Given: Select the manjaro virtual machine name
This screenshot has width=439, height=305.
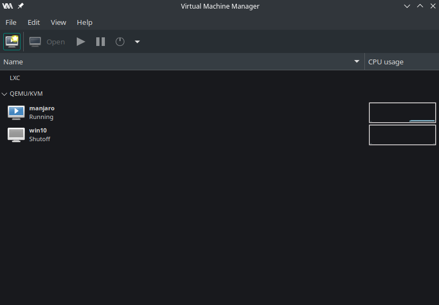Looking at the screenshot, I should coord(42,108).
